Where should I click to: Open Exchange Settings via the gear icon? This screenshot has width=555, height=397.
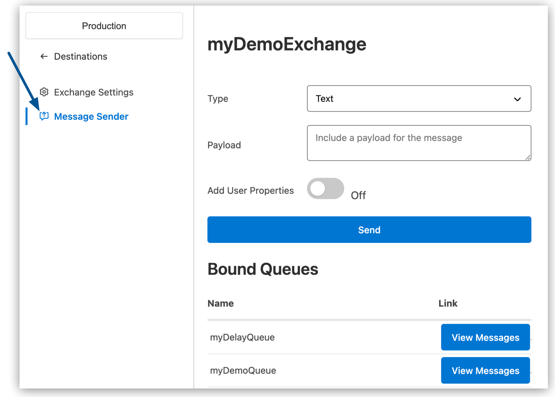(44, 92)
